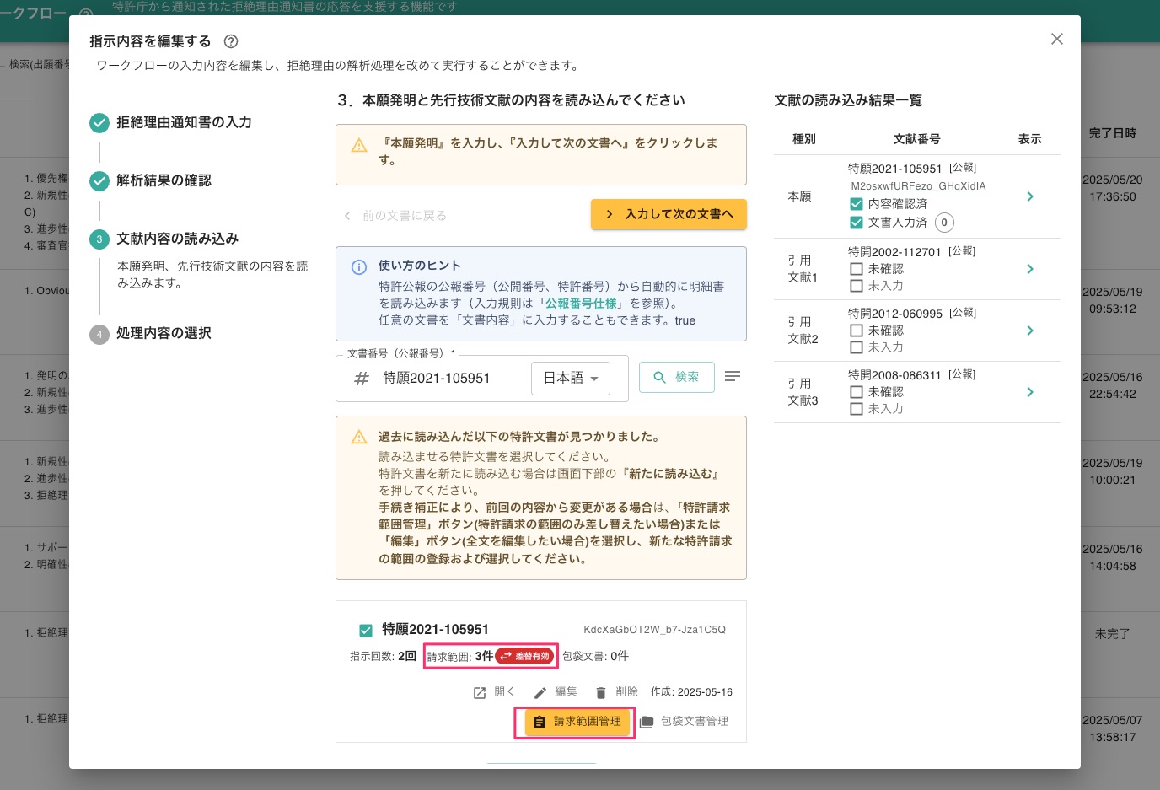
Task: Toggle the checkbox for 特願2021-105951 past document
Action: [366, 630]
